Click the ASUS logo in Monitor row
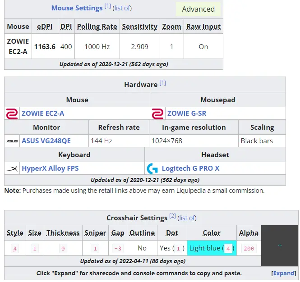The image size is (300, 282). [12, 141]
